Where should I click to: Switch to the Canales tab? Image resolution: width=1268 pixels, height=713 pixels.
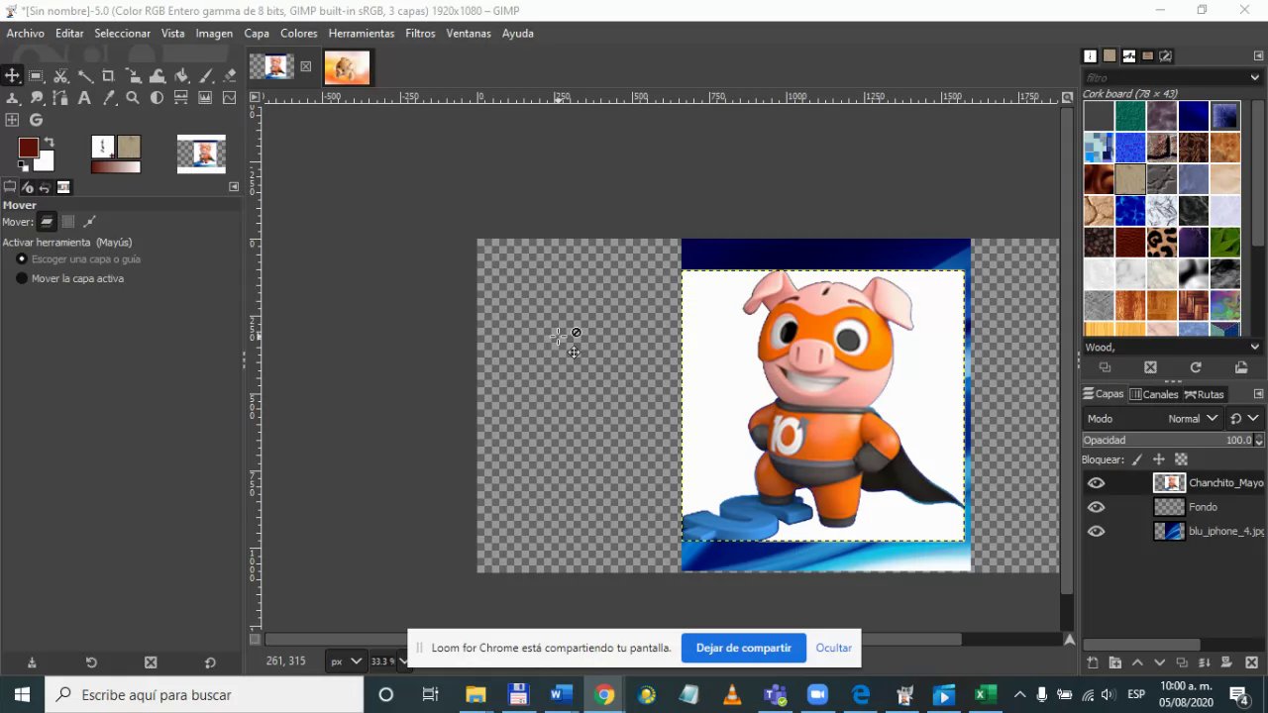[1154, 394]
